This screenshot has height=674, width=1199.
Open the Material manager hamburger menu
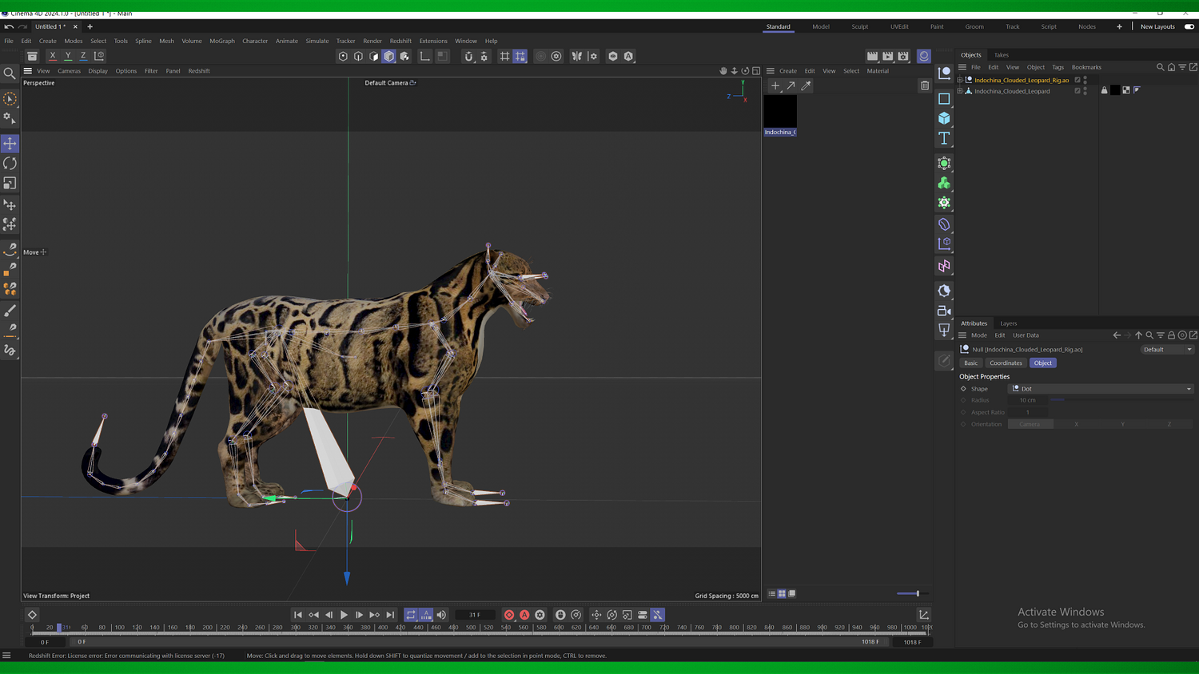[x=771, y=71]
